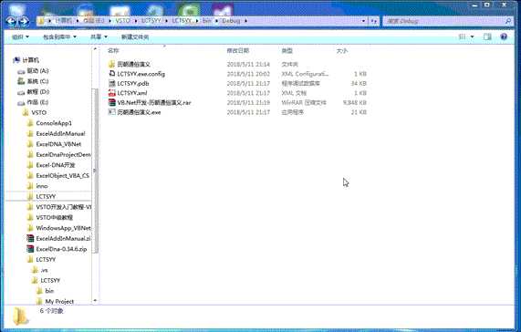Click the folder icon beside inno
The image size is (521, 332).
30,186
